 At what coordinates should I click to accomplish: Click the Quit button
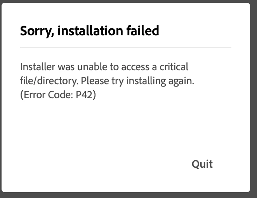202,164
